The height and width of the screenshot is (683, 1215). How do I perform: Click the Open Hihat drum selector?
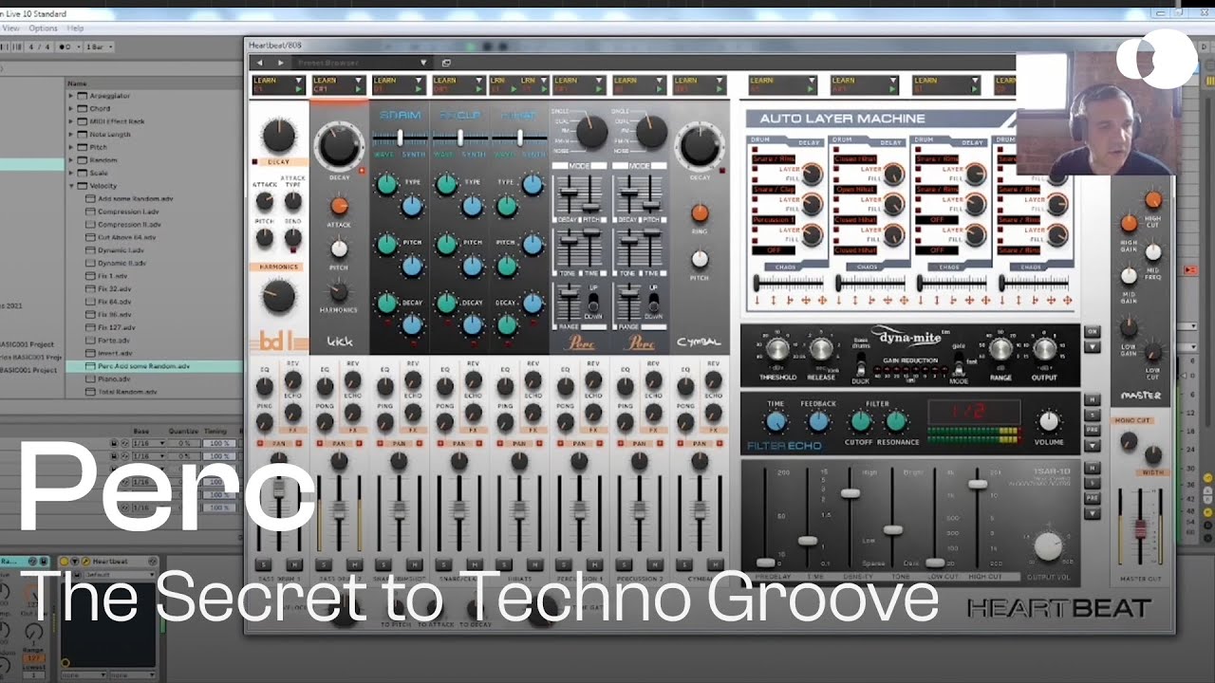857,190
